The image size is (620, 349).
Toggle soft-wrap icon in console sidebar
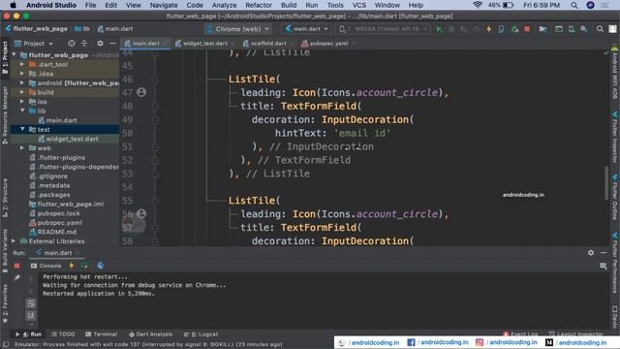pos(31,303)
